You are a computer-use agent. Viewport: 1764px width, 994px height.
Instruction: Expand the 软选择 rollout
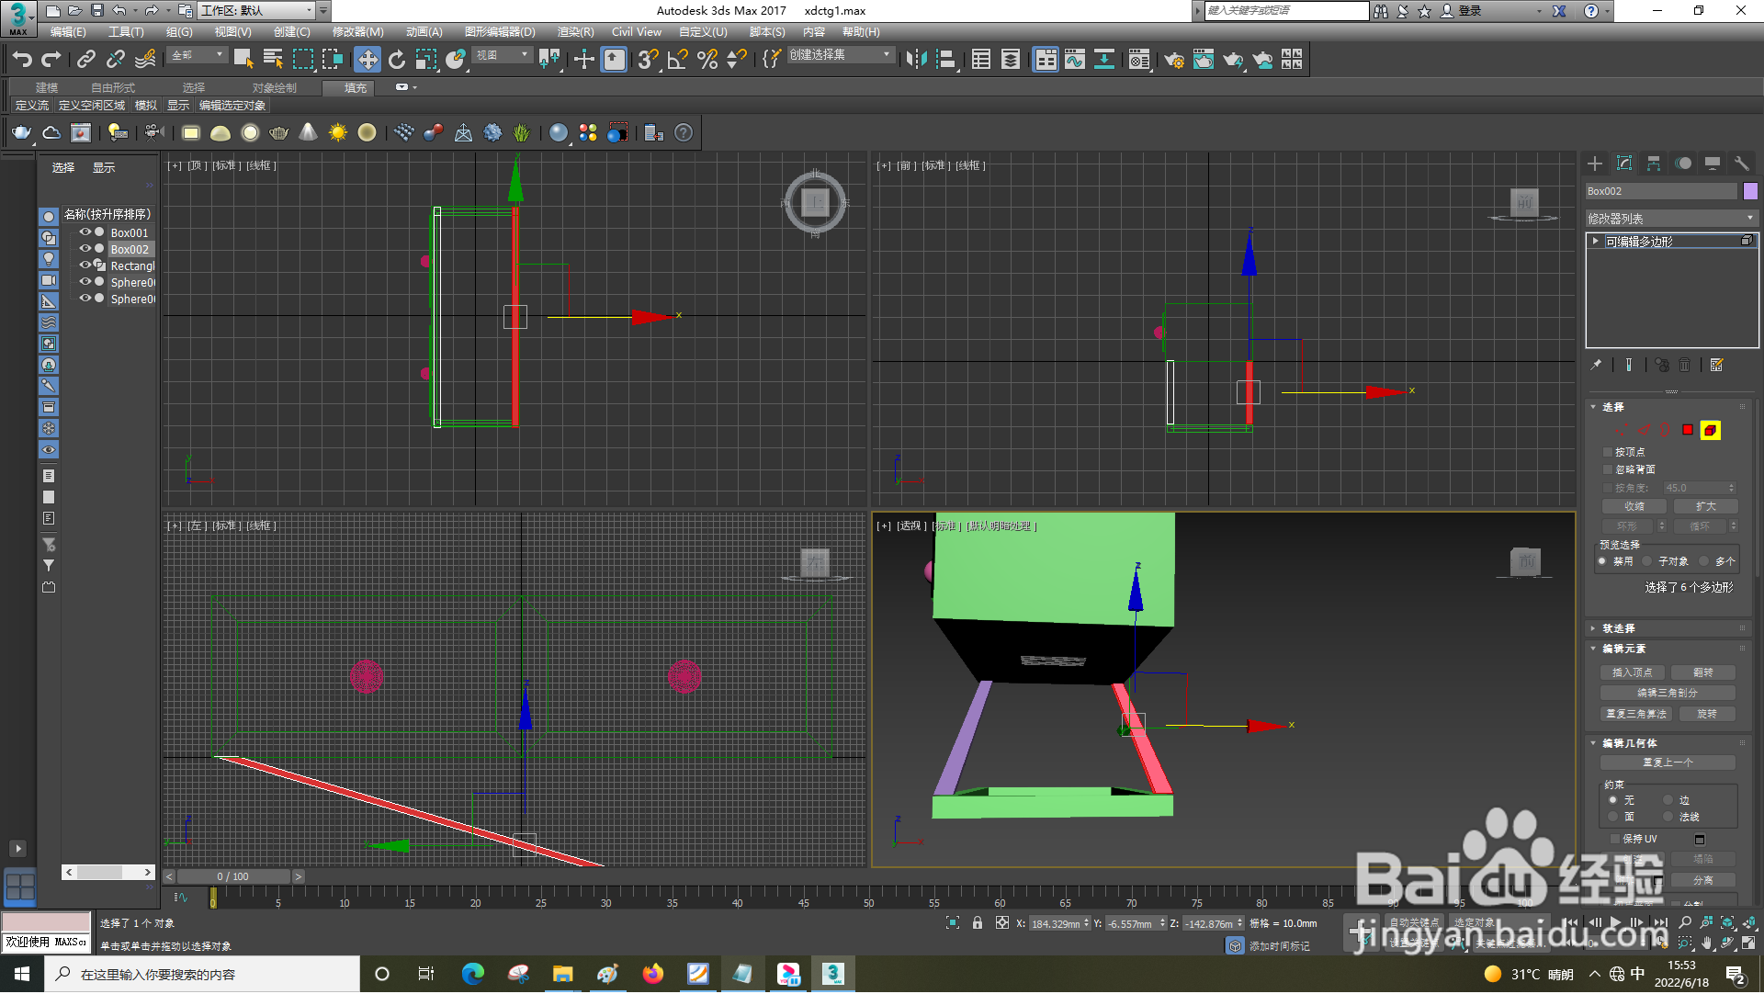click(1618, 628)
